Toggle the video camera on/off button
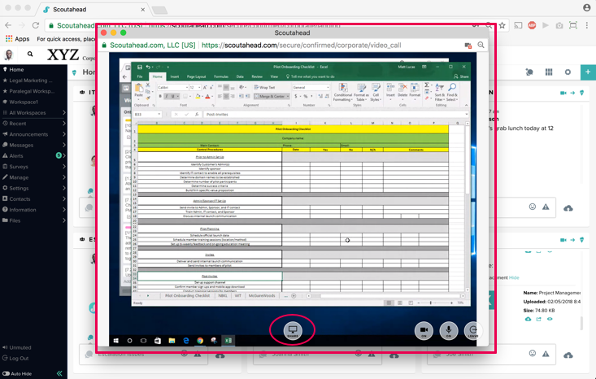The width and height of the screenshot is (596, 379). pyautogui.click(x=423, y=330)
